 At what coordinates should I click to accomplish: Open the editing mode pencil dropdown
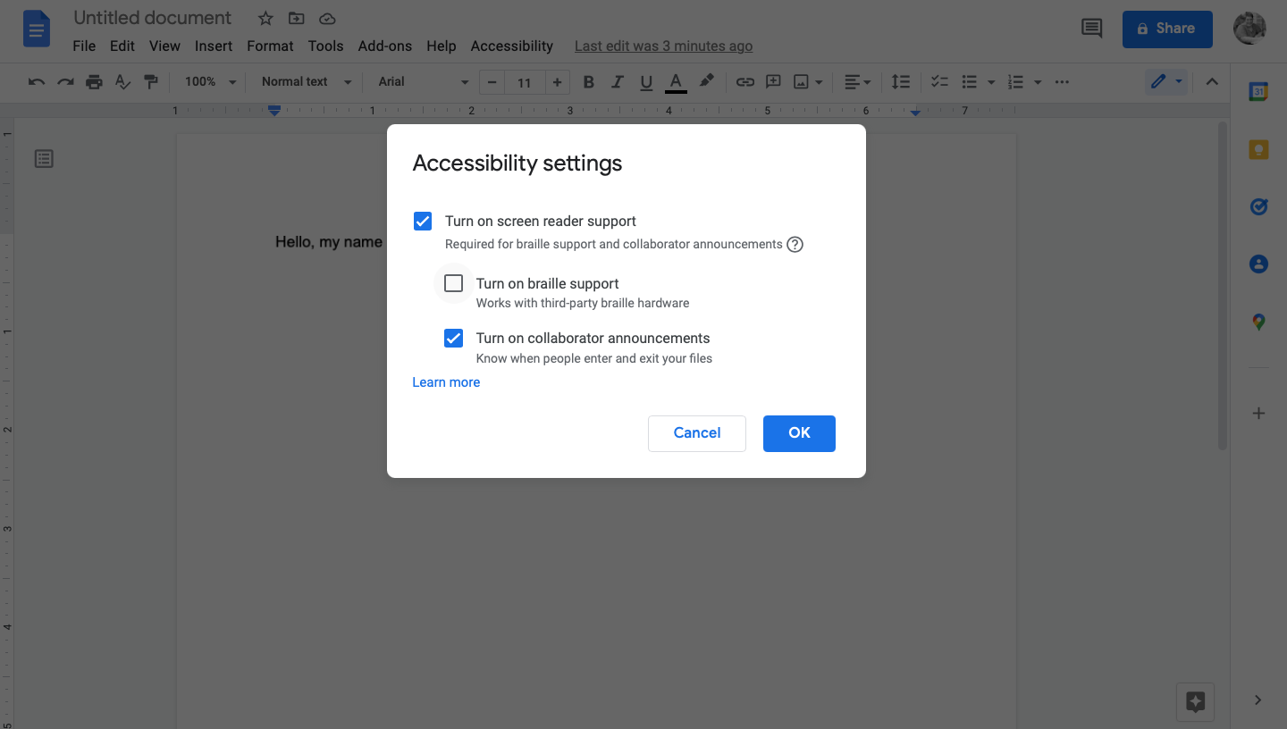click(1166, 82)
